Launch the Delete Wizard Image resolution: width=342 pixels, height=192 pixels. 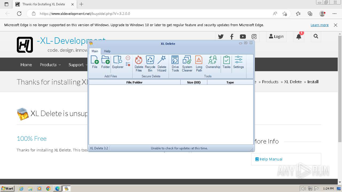tap(162, 64)
